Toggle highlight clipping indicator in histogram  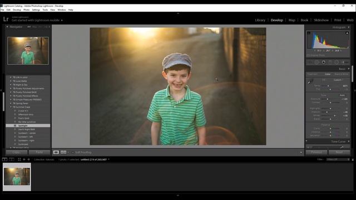[347, 33]
